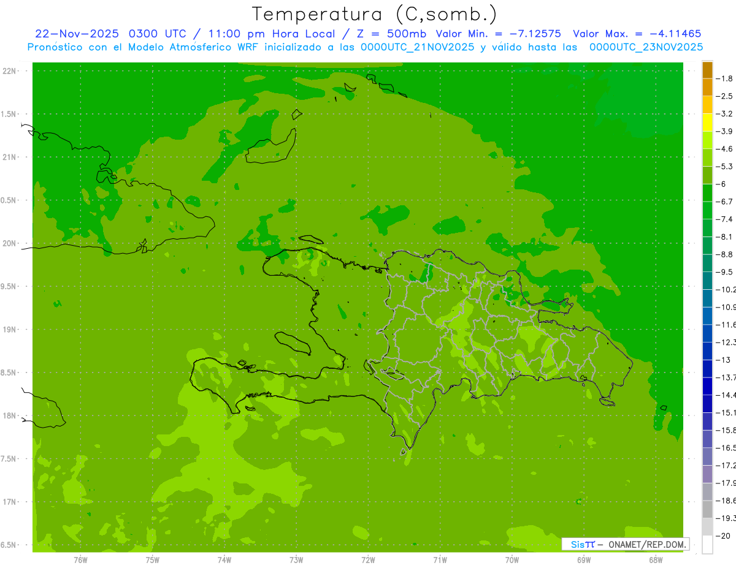Click the '8.5N' latitude tick label
The width and height of the screenshot is (736, 568).
point(9,373)
